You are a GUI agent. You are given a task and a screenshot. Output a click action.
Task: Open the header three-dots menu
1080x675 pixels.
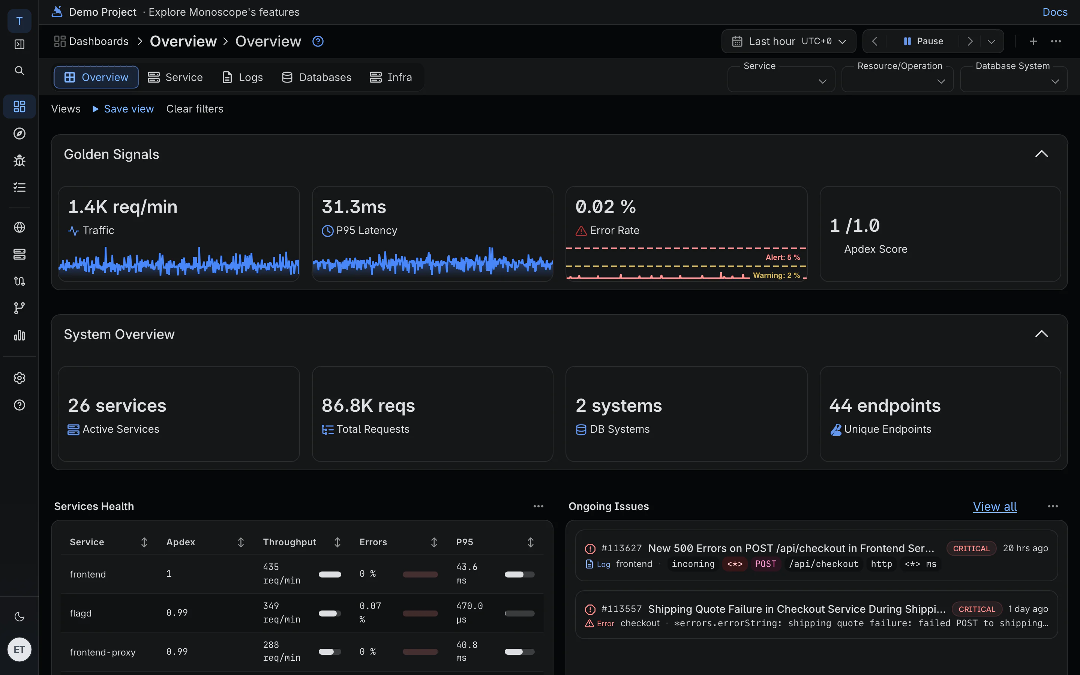1056,41
